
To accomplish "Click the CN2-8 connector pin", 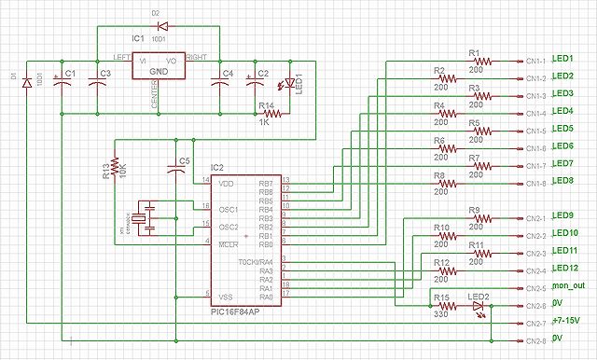I will tap(521, 341).
